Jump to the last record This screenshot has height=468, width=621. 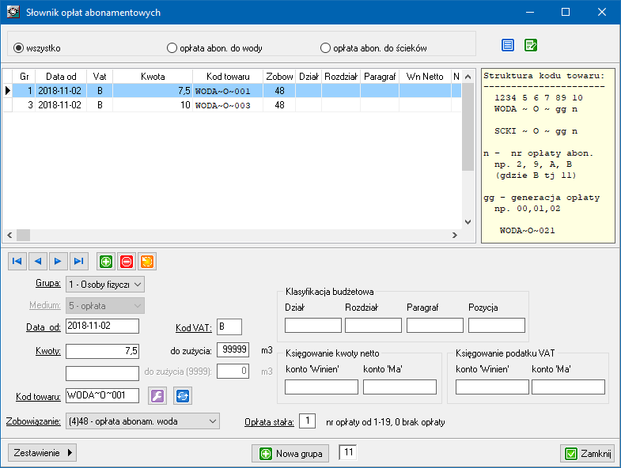pos(78,260)
